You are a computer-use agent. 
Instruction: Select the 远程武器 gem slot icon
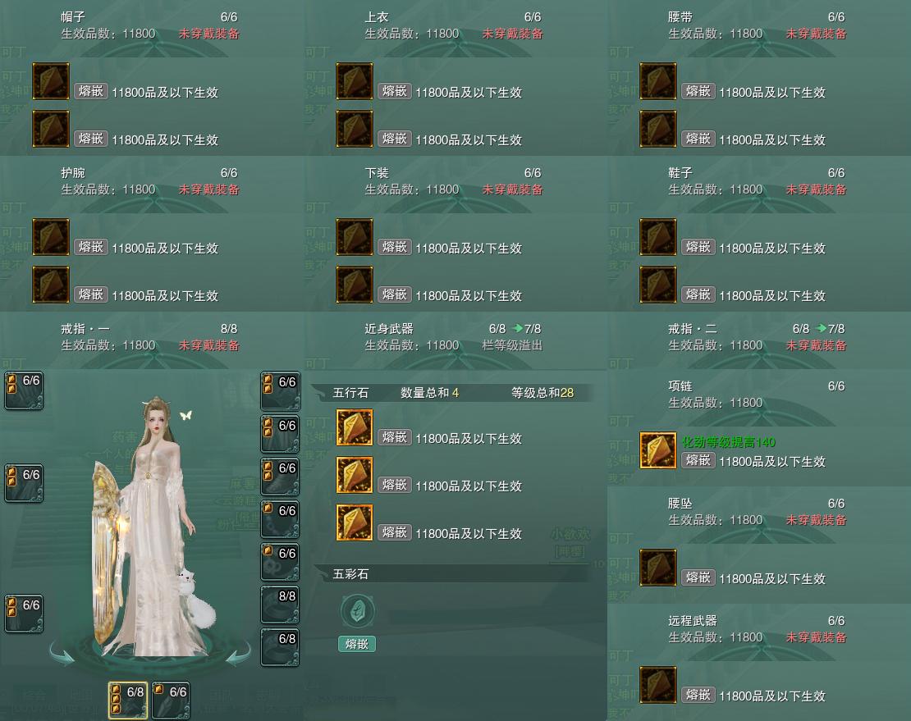[x=658, y=685]
